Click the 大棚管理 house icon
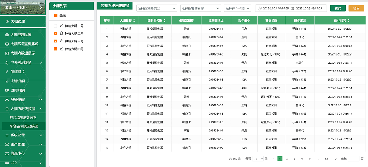The height and width of the screenshot is (167, 368). 7,21
